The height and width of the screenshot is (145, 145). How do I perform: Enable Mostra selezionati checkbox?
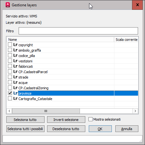point(90,119)
